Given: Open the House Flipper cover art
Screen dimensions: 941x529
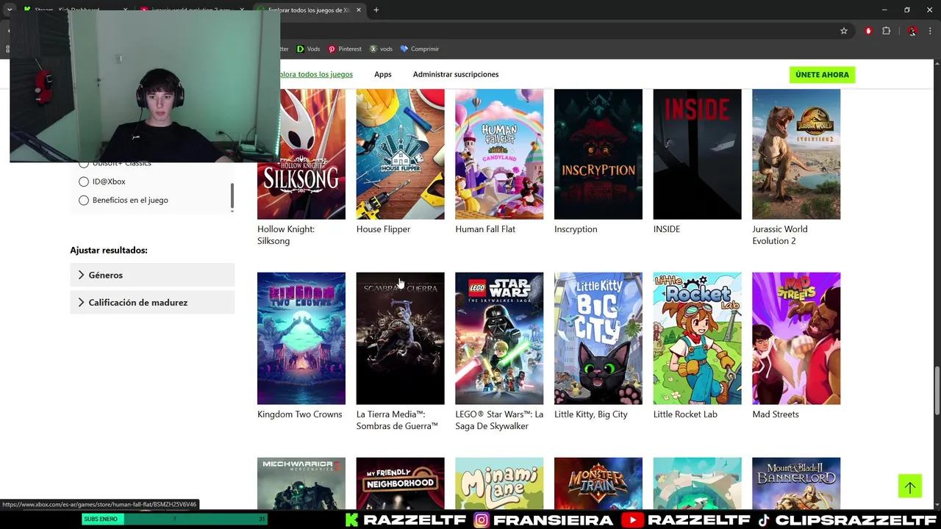Looking at the screenshot, I should coord(400,154).
